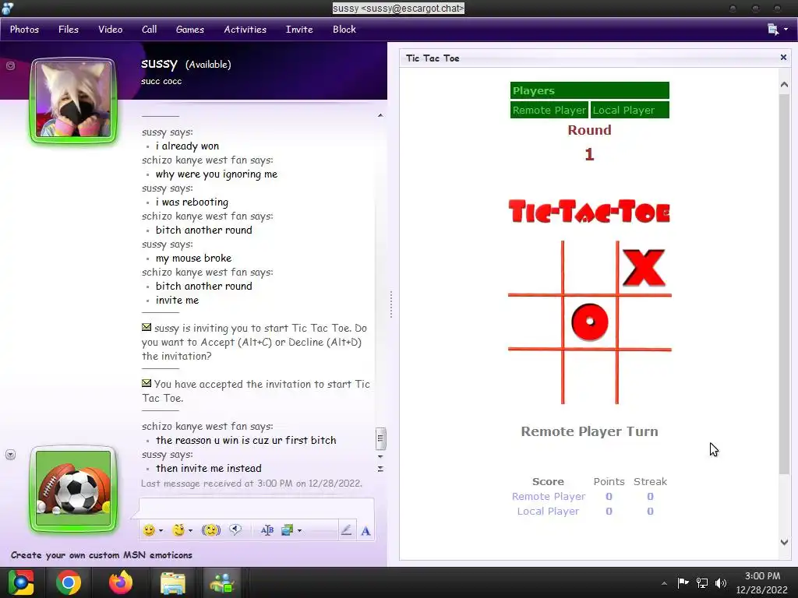Viewport: 798px width, 598px height.
Task: Click the Remote Player header tab
Action: 549,110
